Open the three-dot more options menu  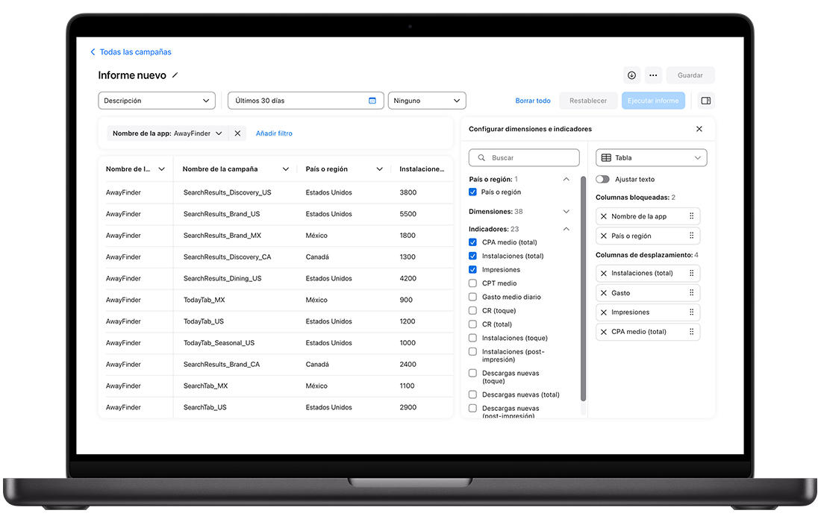[x=653, y=75]
